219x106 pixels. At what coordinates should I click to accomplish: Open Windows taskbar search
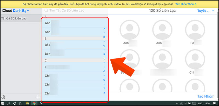[x=8, y=103]
